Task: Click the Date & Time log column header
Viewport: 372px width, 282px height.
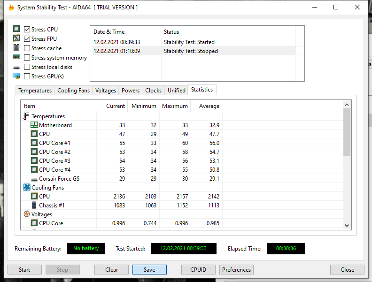Action: pos(126,32)
